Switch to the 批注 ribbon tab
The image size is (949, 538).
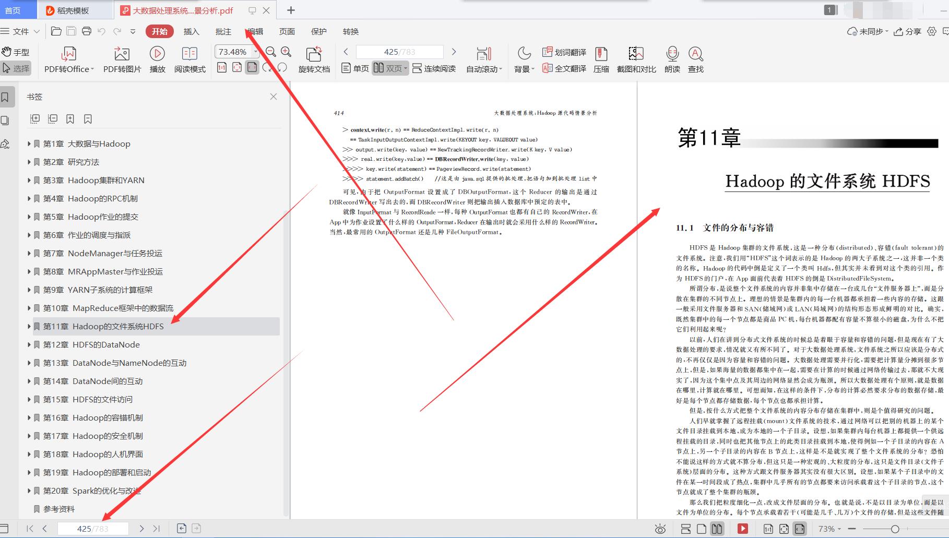[x=223, y=31]
